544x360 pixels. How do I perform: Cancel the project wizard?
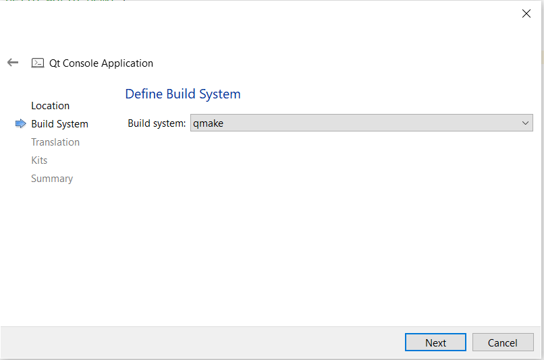[502, 342]
